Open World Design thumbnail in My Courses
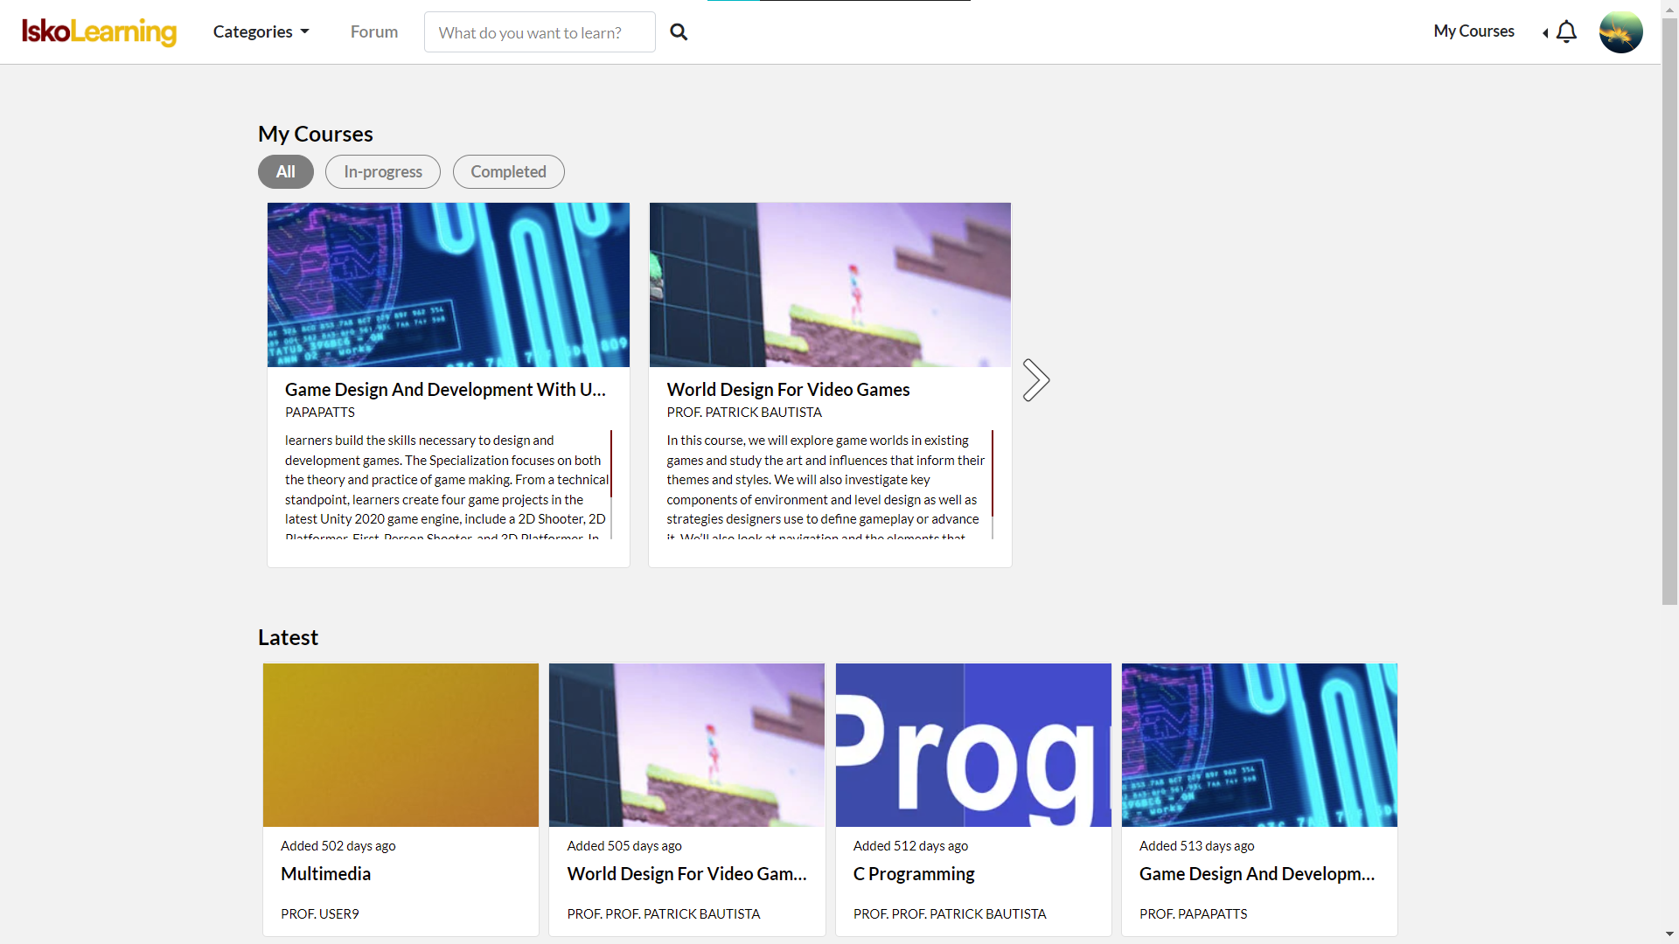The image size is (1679, 944). (830, 285)
